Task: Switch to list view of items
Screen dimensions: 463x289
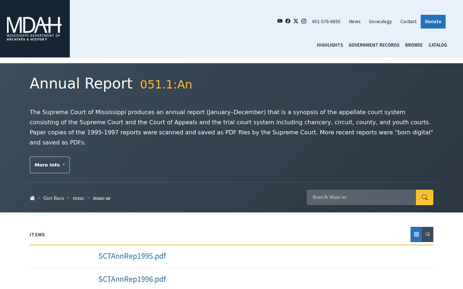Action: point(428,234)
